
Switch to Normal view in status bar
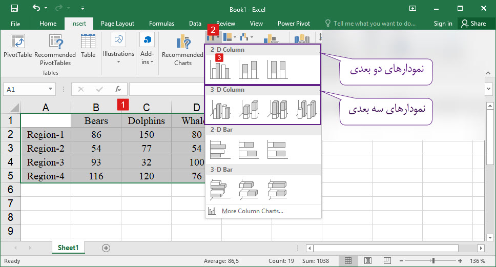(x=348, y=261)
